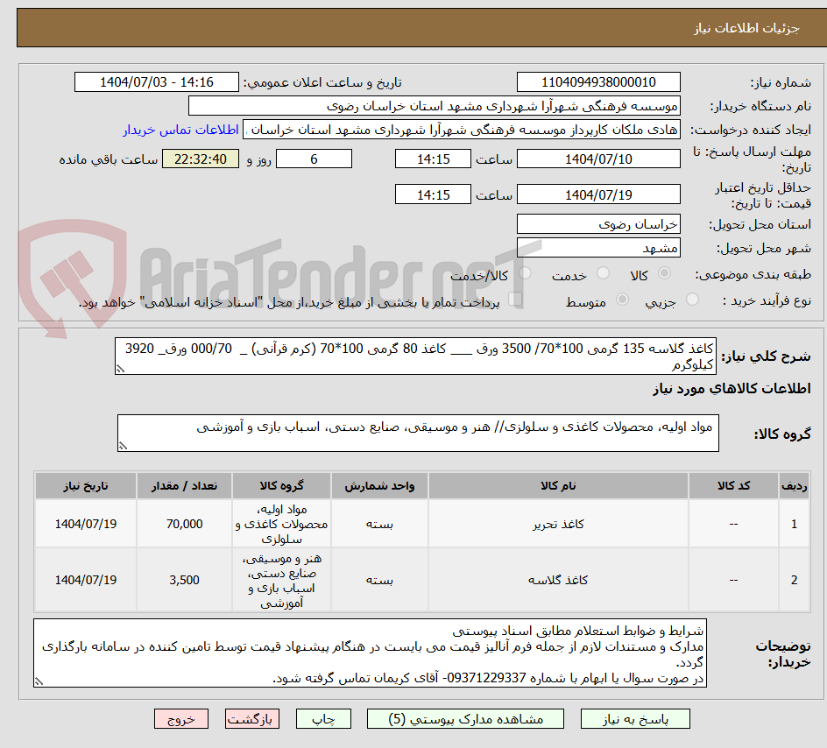Click the remaining time counter 22:32:40
This screenshot has width=827, height=748.
pos(200,159)
